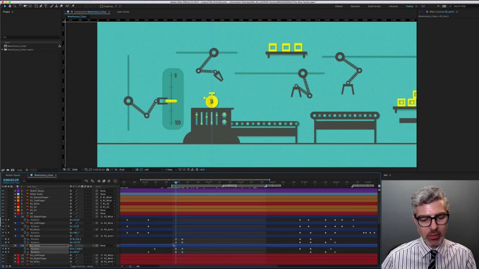Click the light blue label of Slider Knob
Screen dimensions: 479x269
click(x=18, y=194)
